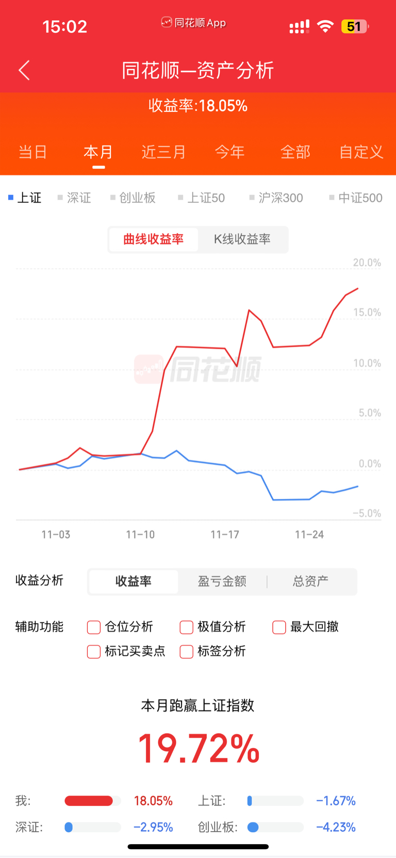Switch to K线收益率 view
The height and width of the screenshot is (858, 396).
tap(242, 239)
